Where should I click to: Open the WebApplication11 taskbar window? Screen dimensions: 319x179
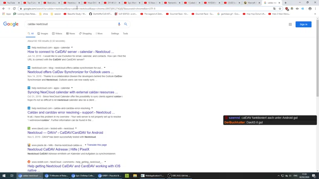[152, 176]
